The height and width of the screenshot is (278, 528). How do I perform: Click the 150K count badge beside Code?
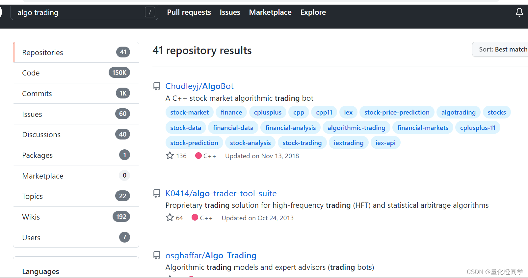(119, 73)
